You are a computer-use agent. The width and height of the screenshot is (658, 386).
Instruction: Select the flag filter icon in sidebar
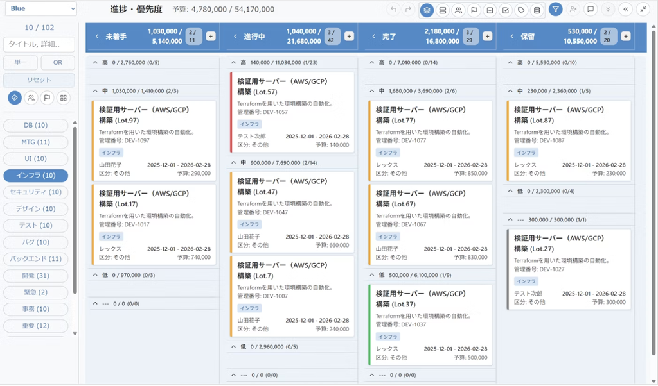click(x=47, y=97)
